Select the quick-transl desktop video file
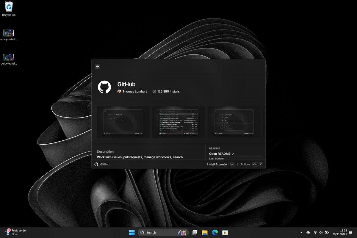 [x=9, y=59]
